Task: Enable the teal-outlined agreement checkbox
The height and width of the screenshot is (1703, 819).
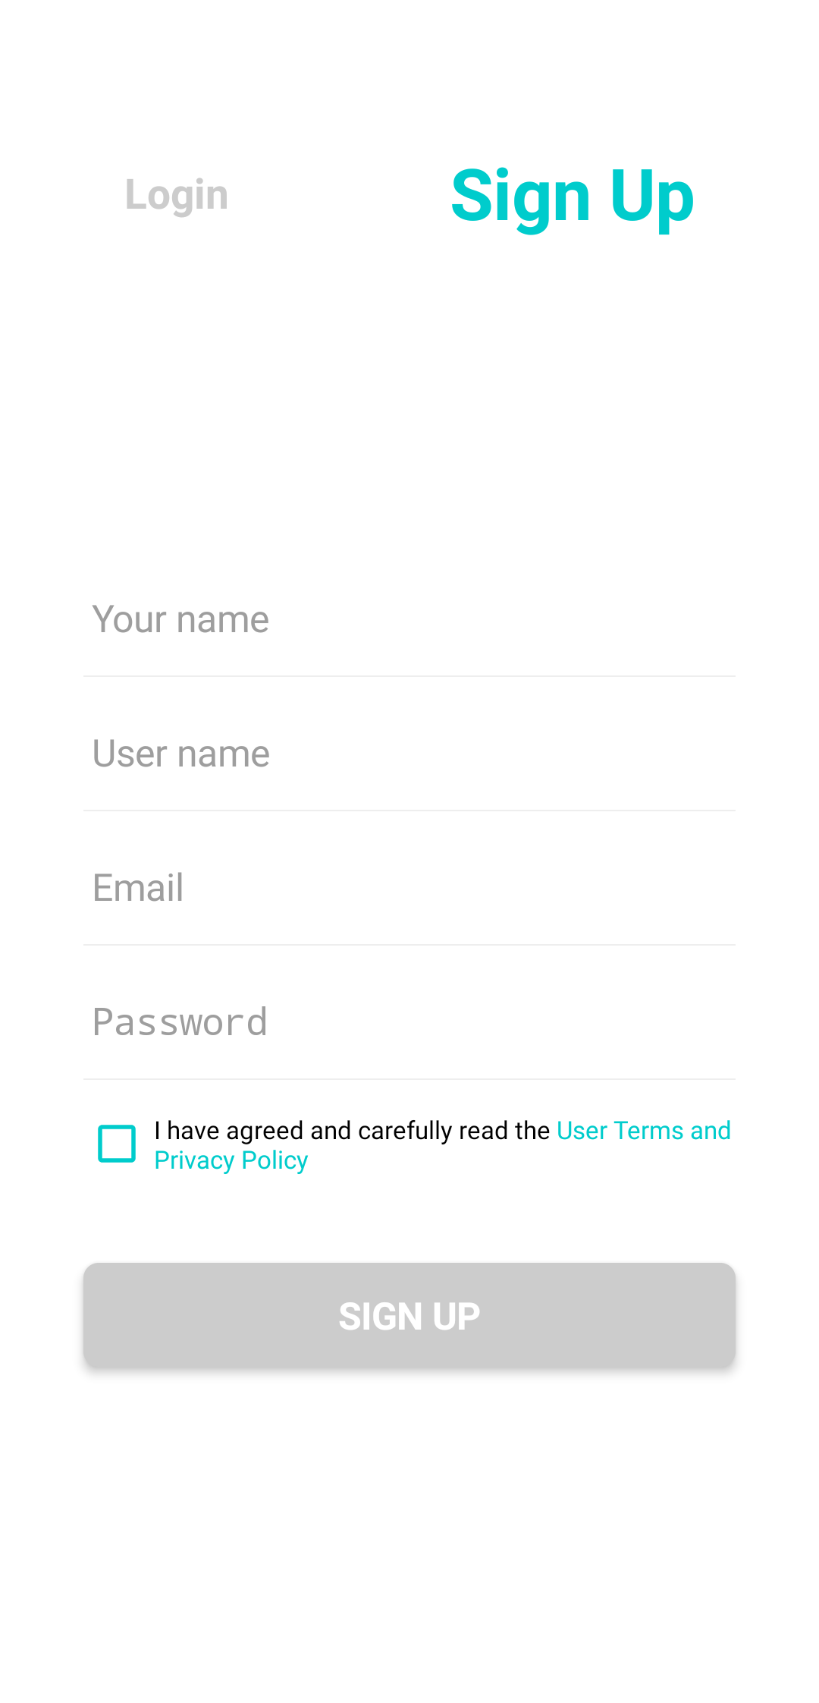Action: tap(117, 1144)
